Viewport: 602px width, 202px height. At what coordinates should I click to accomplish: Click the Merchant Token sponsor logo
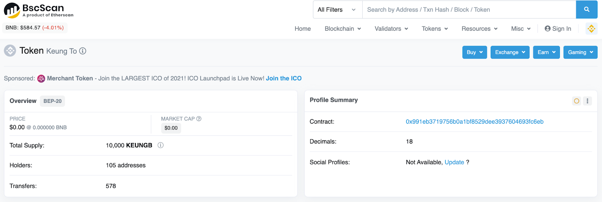tap(41, 78)
